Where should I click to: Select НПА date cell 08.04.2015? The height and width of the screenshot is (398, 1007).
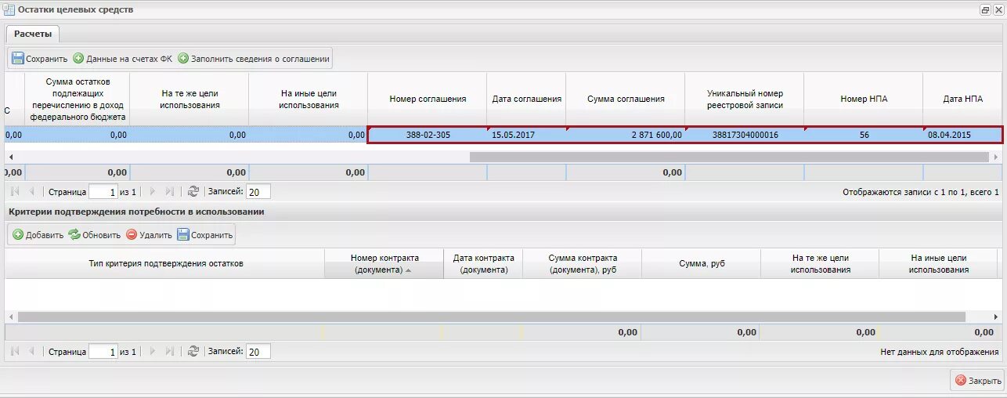962,135
